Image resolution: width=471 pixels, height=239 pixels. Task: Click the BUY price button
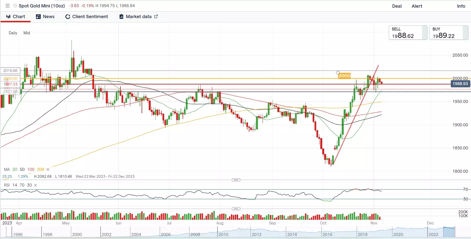tap(448, 33)
